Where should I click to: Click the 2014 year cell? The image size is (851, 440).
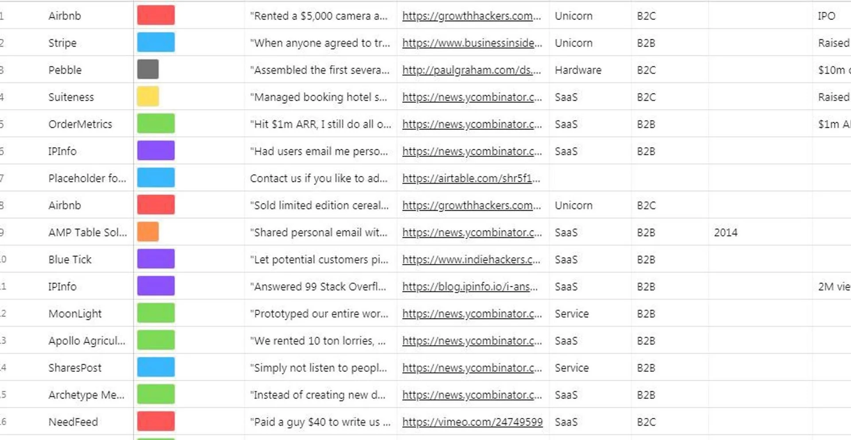pyautogui.click(x=726, y=232)
